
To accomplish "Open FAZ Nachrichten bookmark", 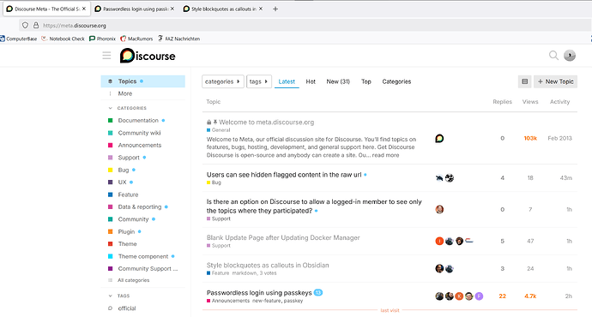I will (178, 39).
